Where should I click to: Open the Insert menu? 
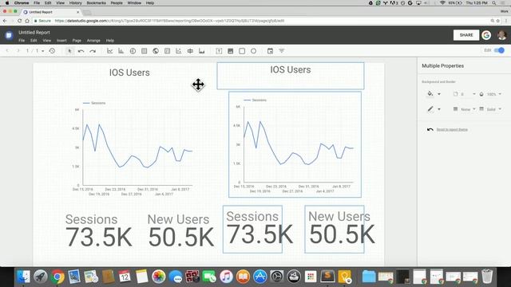(61, 41)
